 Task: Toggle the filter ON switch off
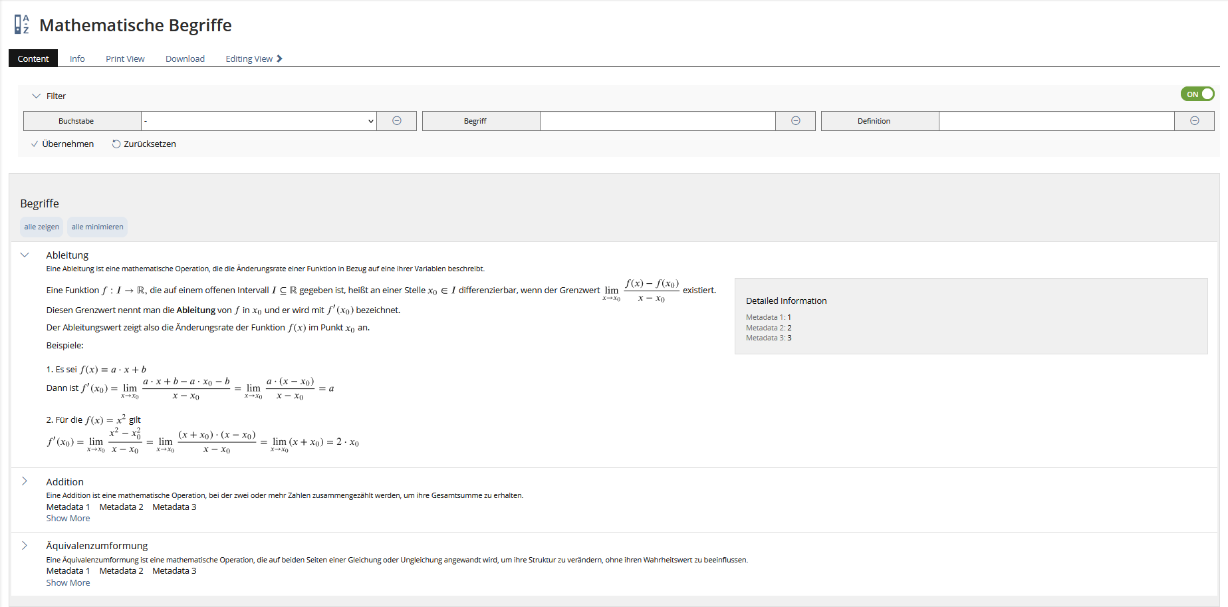click(1197, 94)
